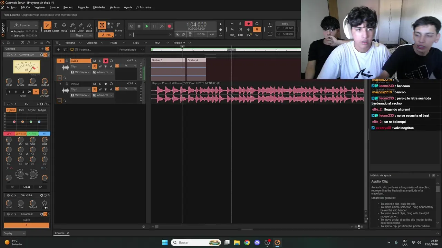442x248 pixels.
Task: Choose the Select tool
Action: [56, 25]
